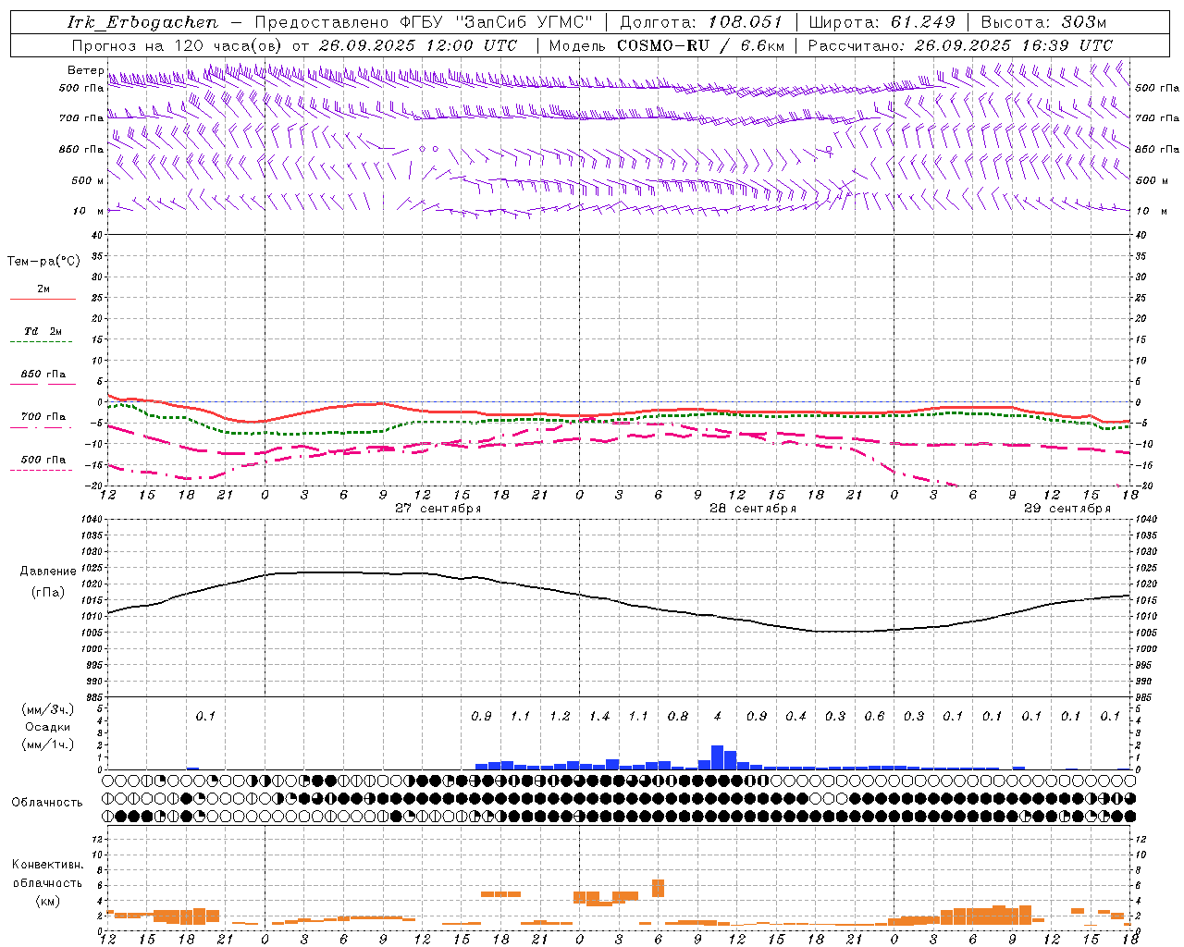Select the longitude value 108.051
The width and height of the screenshot is (1184, 947).
point(746,22)
